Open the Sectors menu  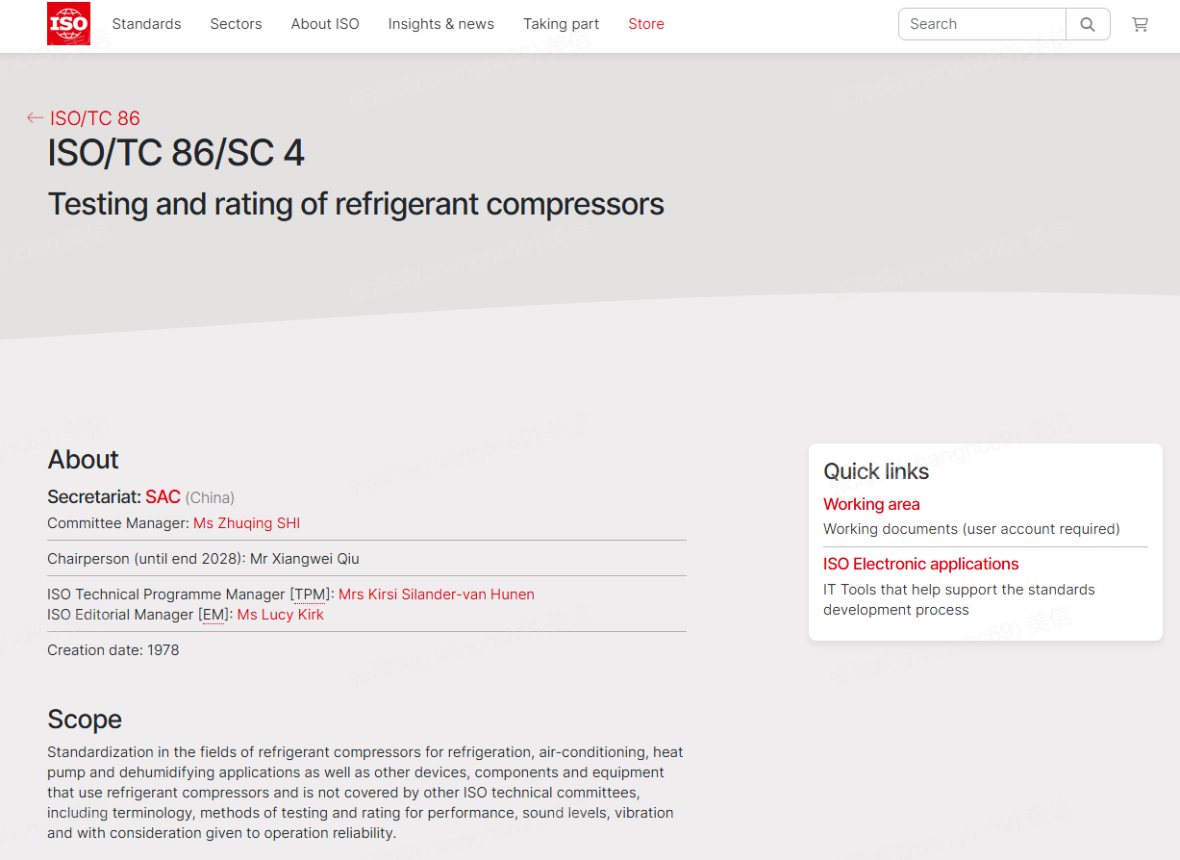[x=236, y=24]
